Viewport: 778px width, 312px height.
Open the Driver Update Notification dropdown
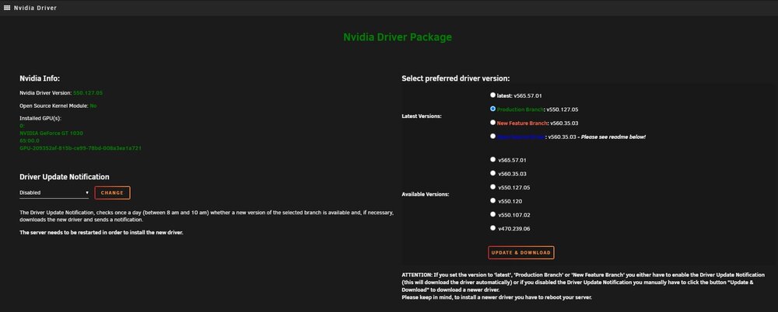click(54, 192)
